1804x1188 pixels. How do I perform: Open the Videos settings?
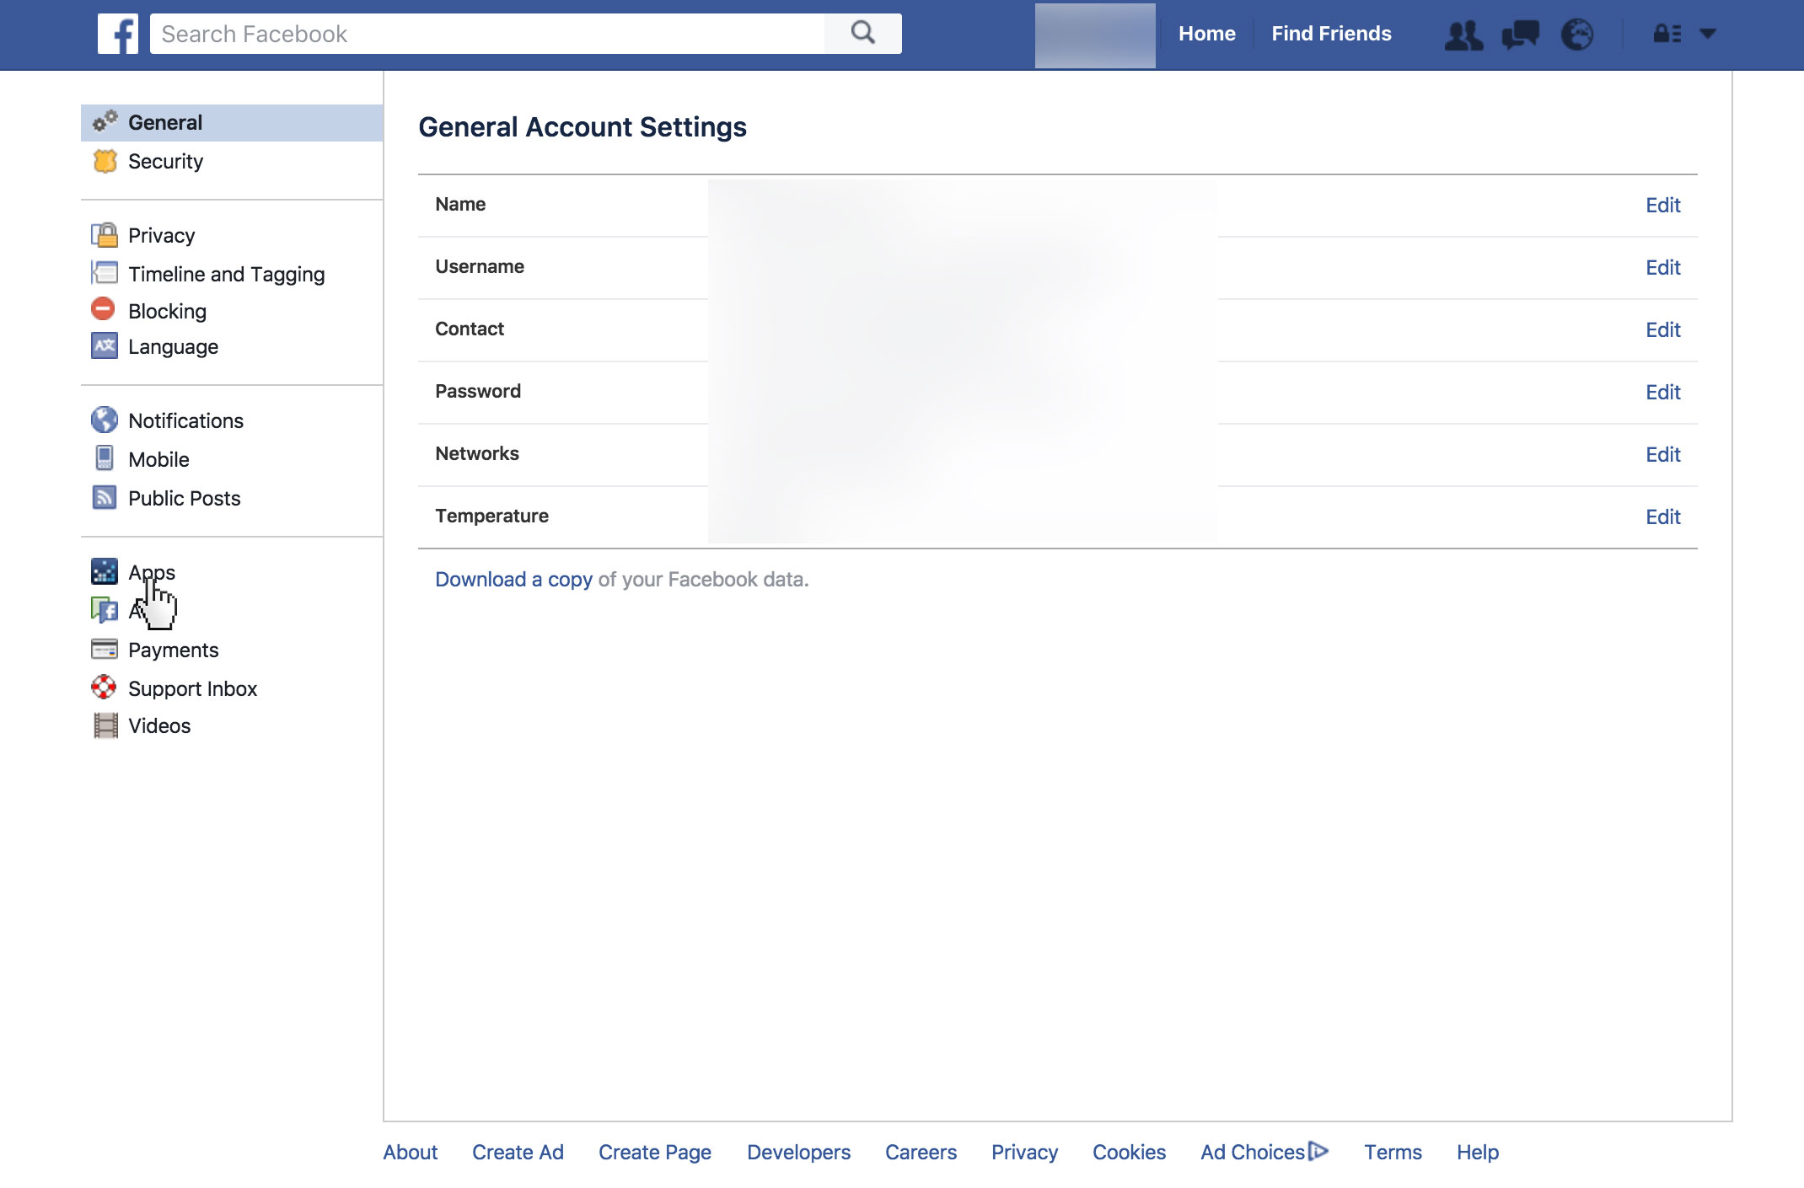[159, 725]
